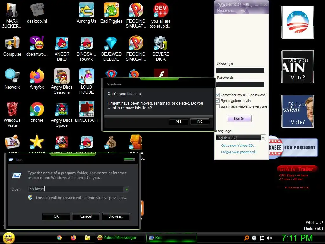Open the Messenger menu in Yahoo Messenger
Screen dimensions: 325x244
pos(225,10)
